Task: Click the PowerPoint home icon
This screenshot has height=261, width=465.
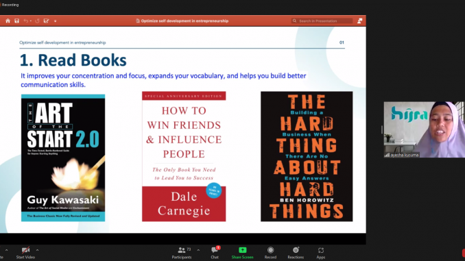Action: coord(8,21)
